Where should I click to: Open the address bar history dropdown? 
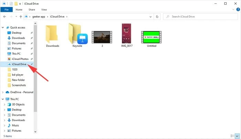(x=150, y=17)
